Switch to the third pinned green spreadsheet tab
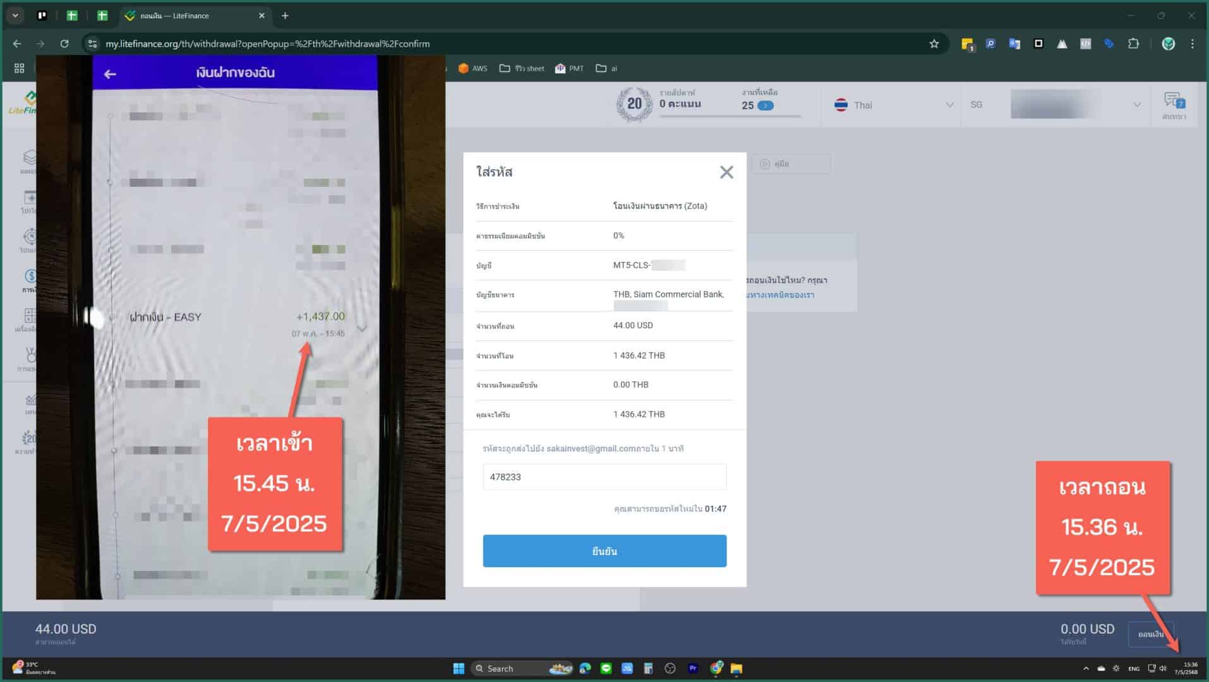 (x=102, y=16)
